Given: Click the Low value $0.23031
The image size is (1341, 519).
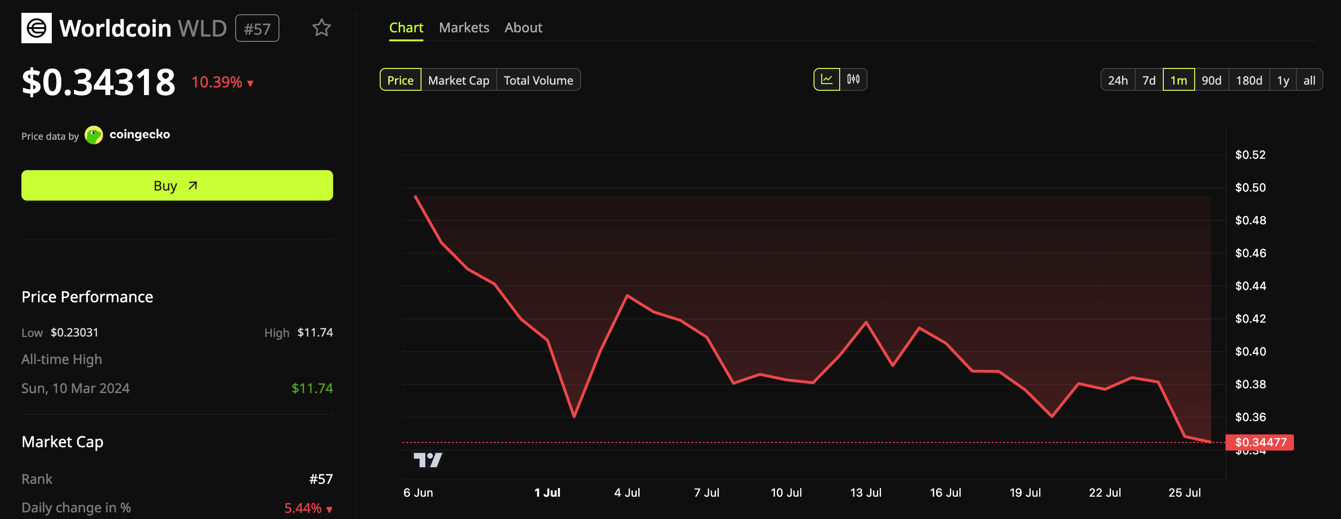Looking at the screenshot, I should pyautogui.click(x=75, y=332).
